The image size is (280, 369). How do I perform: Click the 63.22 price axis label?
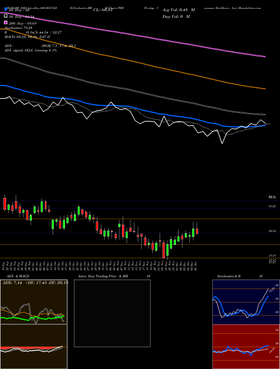tap(272, 206)
